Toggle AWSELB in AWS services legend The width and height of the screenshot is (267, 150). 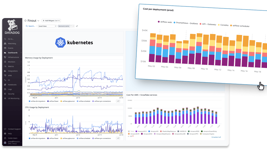pos(182,131)
